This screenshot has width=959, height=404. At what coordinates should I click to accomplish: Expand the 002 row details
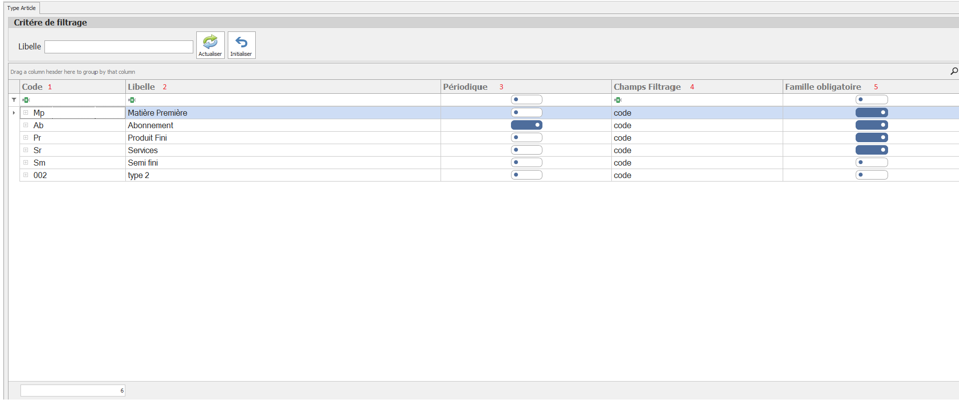click(26, 175)
